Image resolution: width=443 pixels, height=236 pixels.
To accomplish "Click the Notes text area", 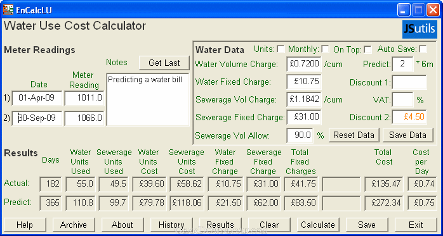I will coord(147,99).
